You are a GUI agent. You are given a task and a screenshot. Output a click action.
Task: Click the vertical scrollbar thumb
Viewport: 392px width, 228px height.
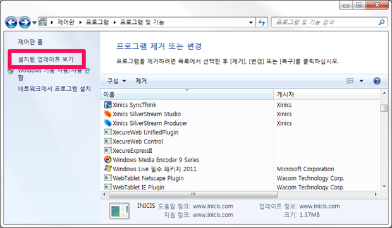384,108
